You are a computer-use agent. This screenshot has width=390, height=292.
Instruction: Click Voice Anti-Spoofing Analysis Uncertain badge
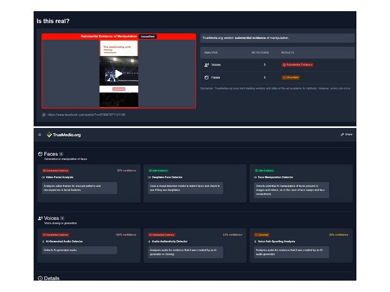[x=262, y=235]
